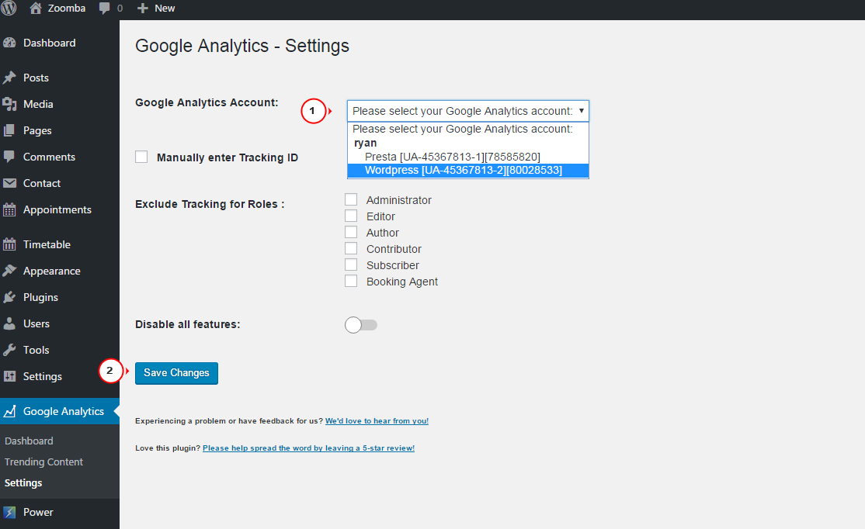Click the Comments speech bubble sidebar icon
Image resolution: width=865 pixels, height=529 pixels.
9,157
